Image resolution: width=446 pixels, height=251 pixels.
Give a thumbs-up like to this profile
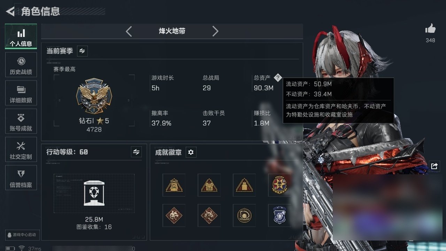[430, 29]
